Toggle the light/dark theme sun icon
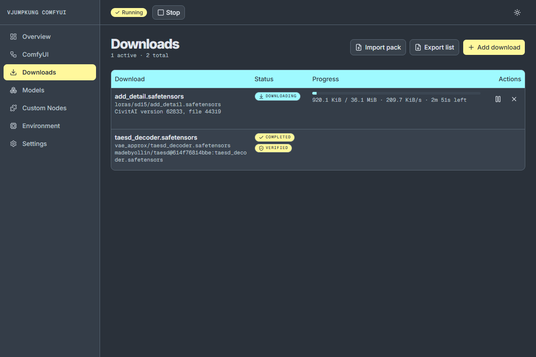Viewport: 536px width, 357px height. (x=517, y=12)
